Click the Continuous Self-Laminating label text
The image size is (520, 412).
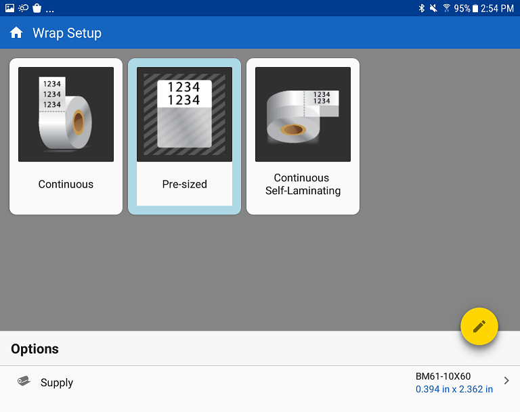coord(303,184)
